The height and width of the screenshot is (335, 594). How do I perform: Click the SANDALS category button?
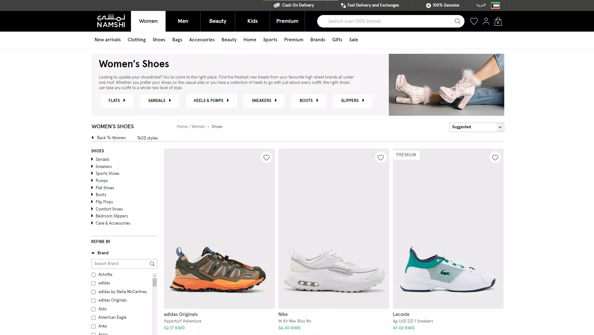160,101
